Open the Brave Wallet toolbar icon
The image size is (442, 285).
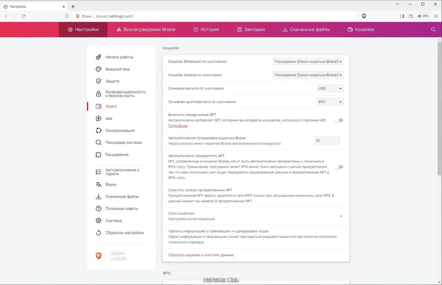411,16
